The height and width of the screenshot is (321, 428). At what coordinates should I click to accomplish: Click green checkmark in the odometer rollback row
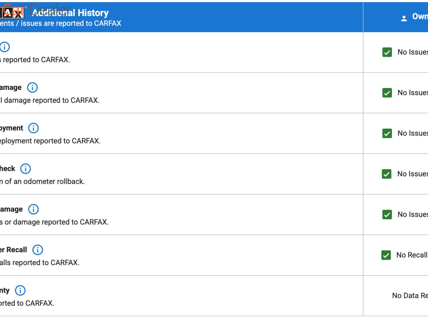pos(387,174)
